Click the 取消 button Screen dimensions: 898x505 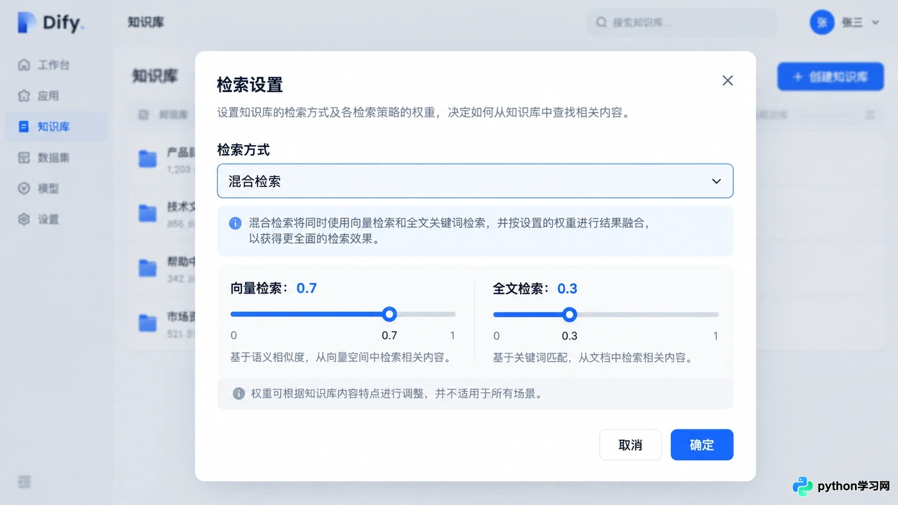coord(630,445)
